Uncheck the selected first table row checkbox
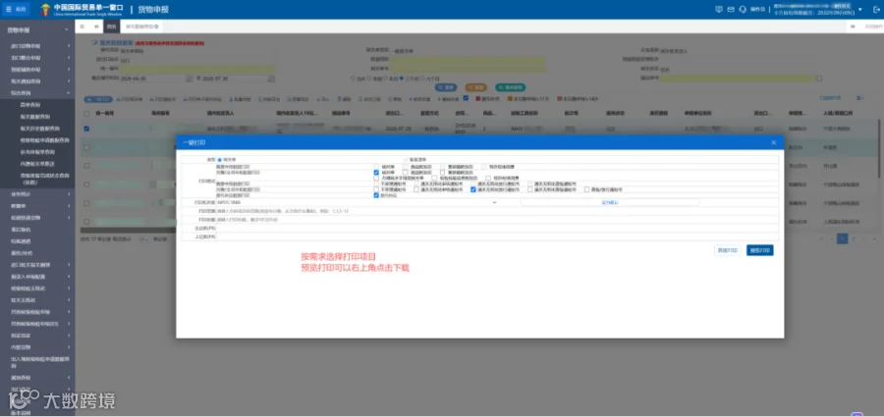 (x=86, y=129)
